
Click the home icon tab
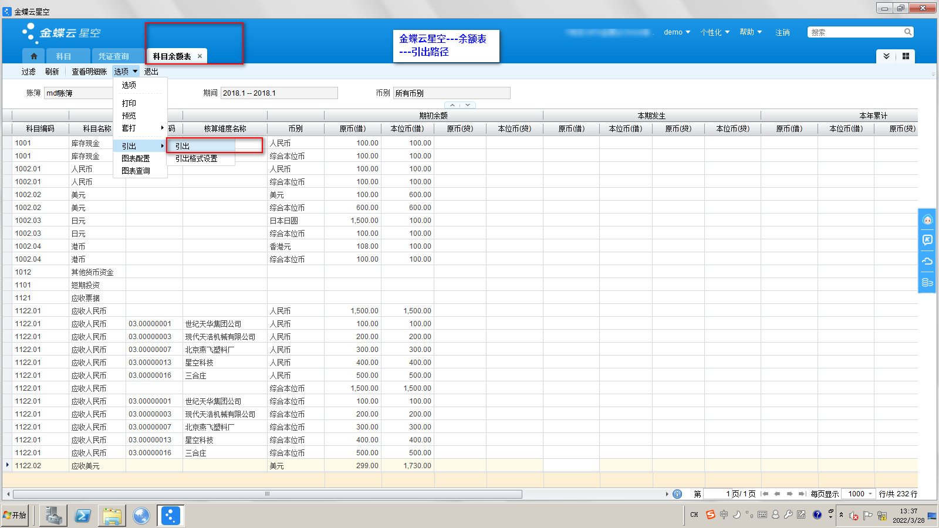[34, 56]
